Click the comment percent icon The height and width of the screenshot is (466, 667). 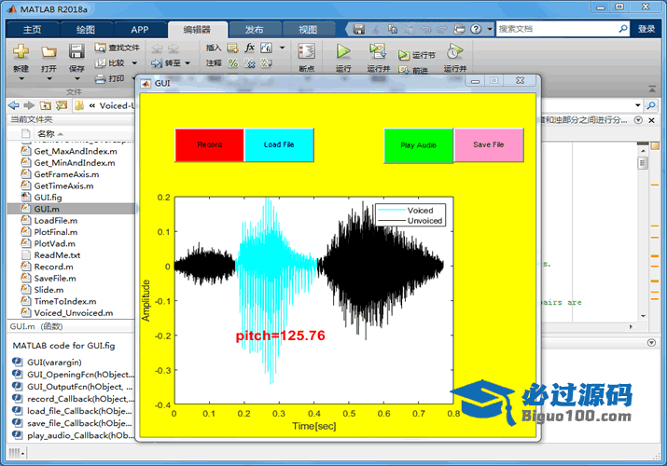pyautogui.click(x=232, y=63)
